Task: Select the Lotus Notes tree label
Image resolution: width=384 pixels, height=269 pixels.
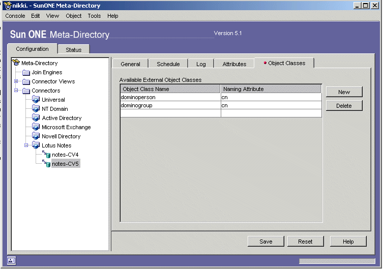Action: 56,145
